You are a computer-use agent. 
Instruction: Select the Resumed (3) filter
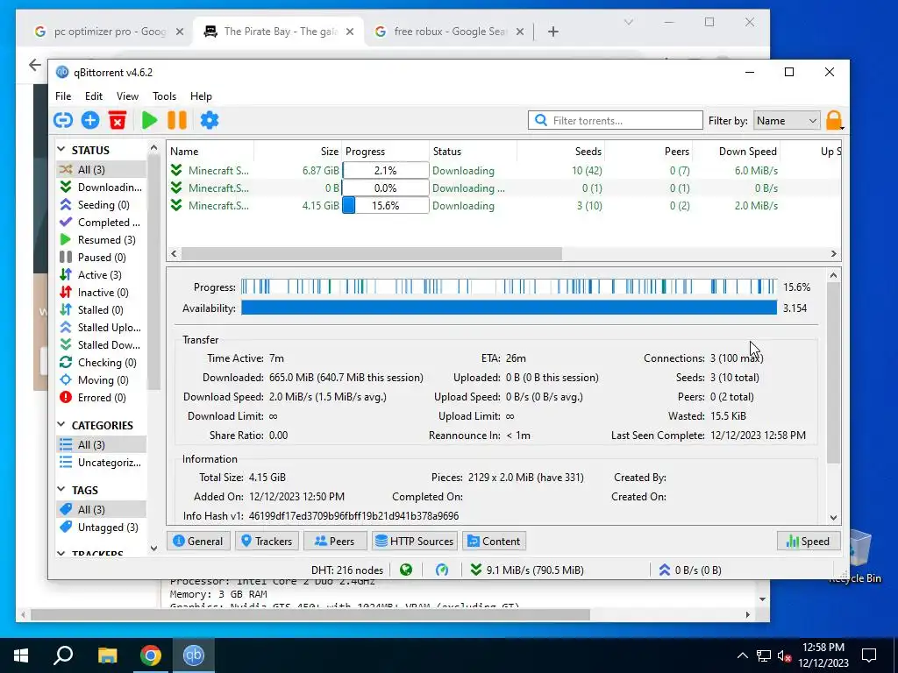click(x=102, y=240)
